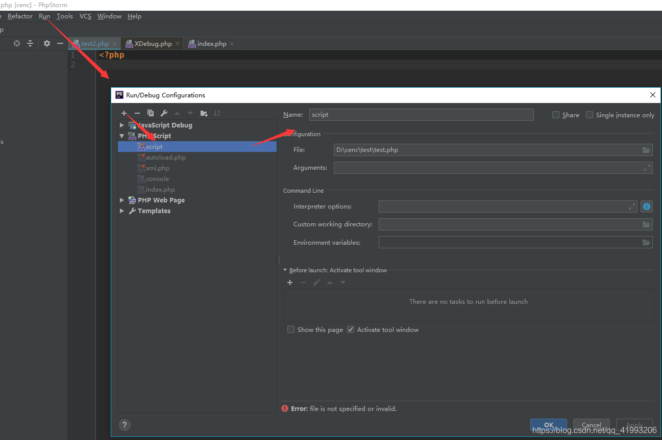Enable the Share checkbox
The image size is (662, 440).
[x=556, y=115]
